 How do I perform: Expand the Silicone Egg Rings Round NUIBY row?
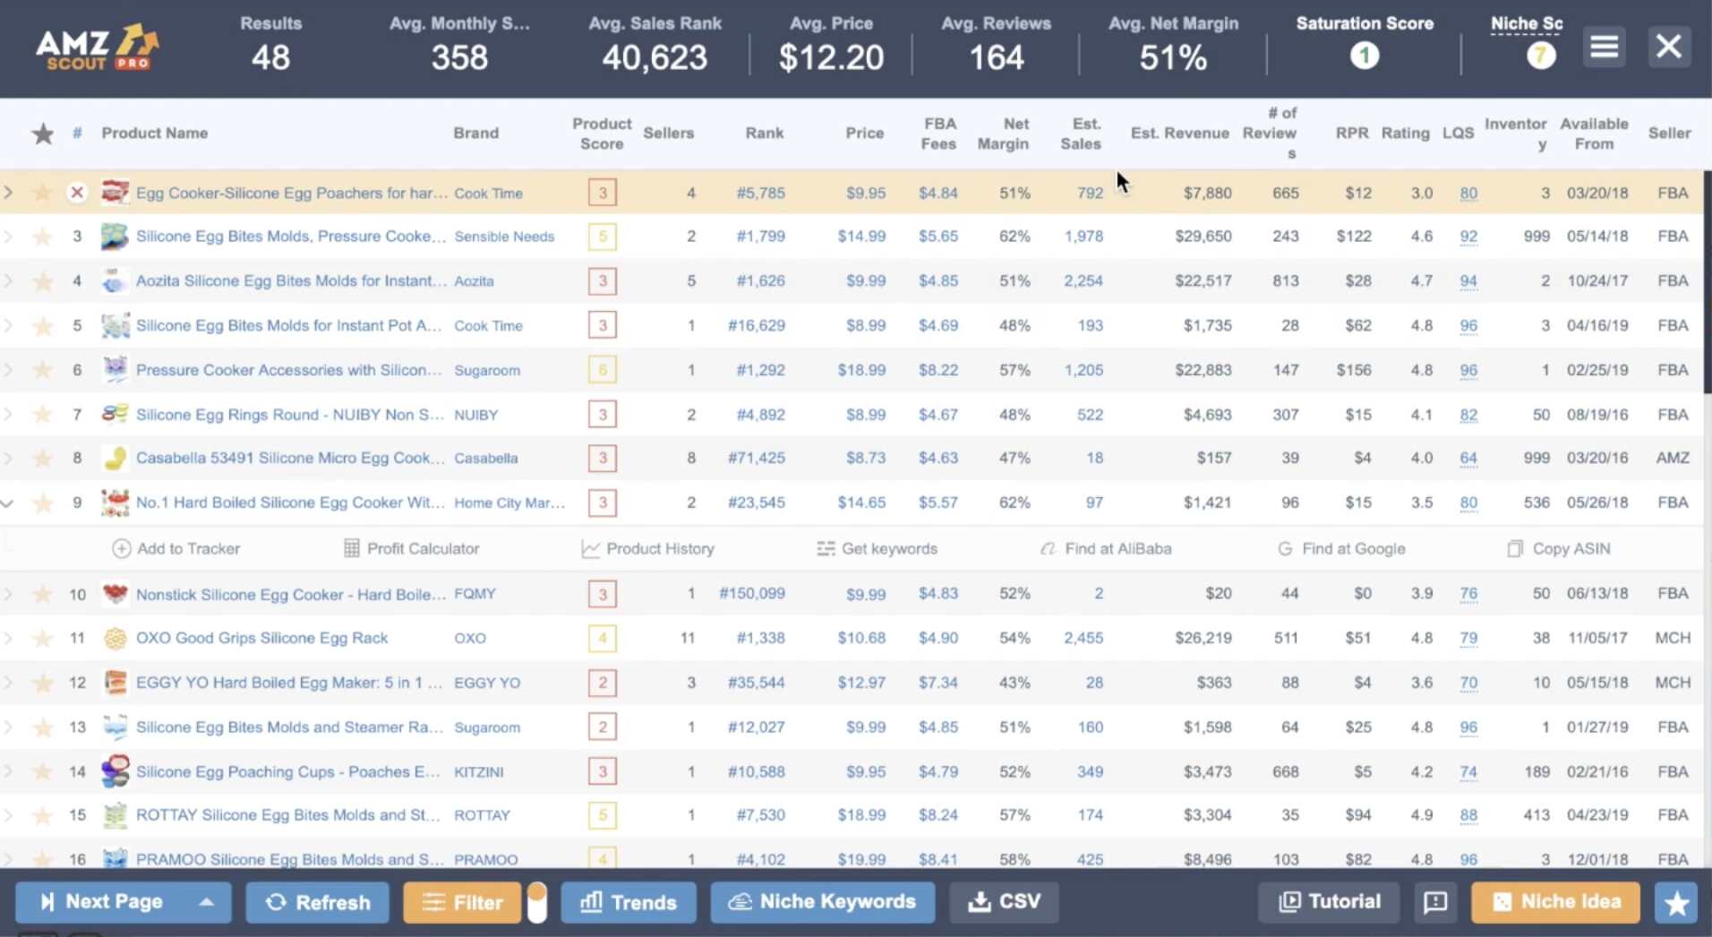coord(8,415)
